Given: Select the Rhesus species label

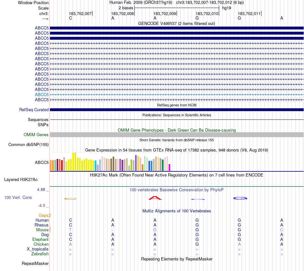Looking at the screenshot, I should [42, 225].
